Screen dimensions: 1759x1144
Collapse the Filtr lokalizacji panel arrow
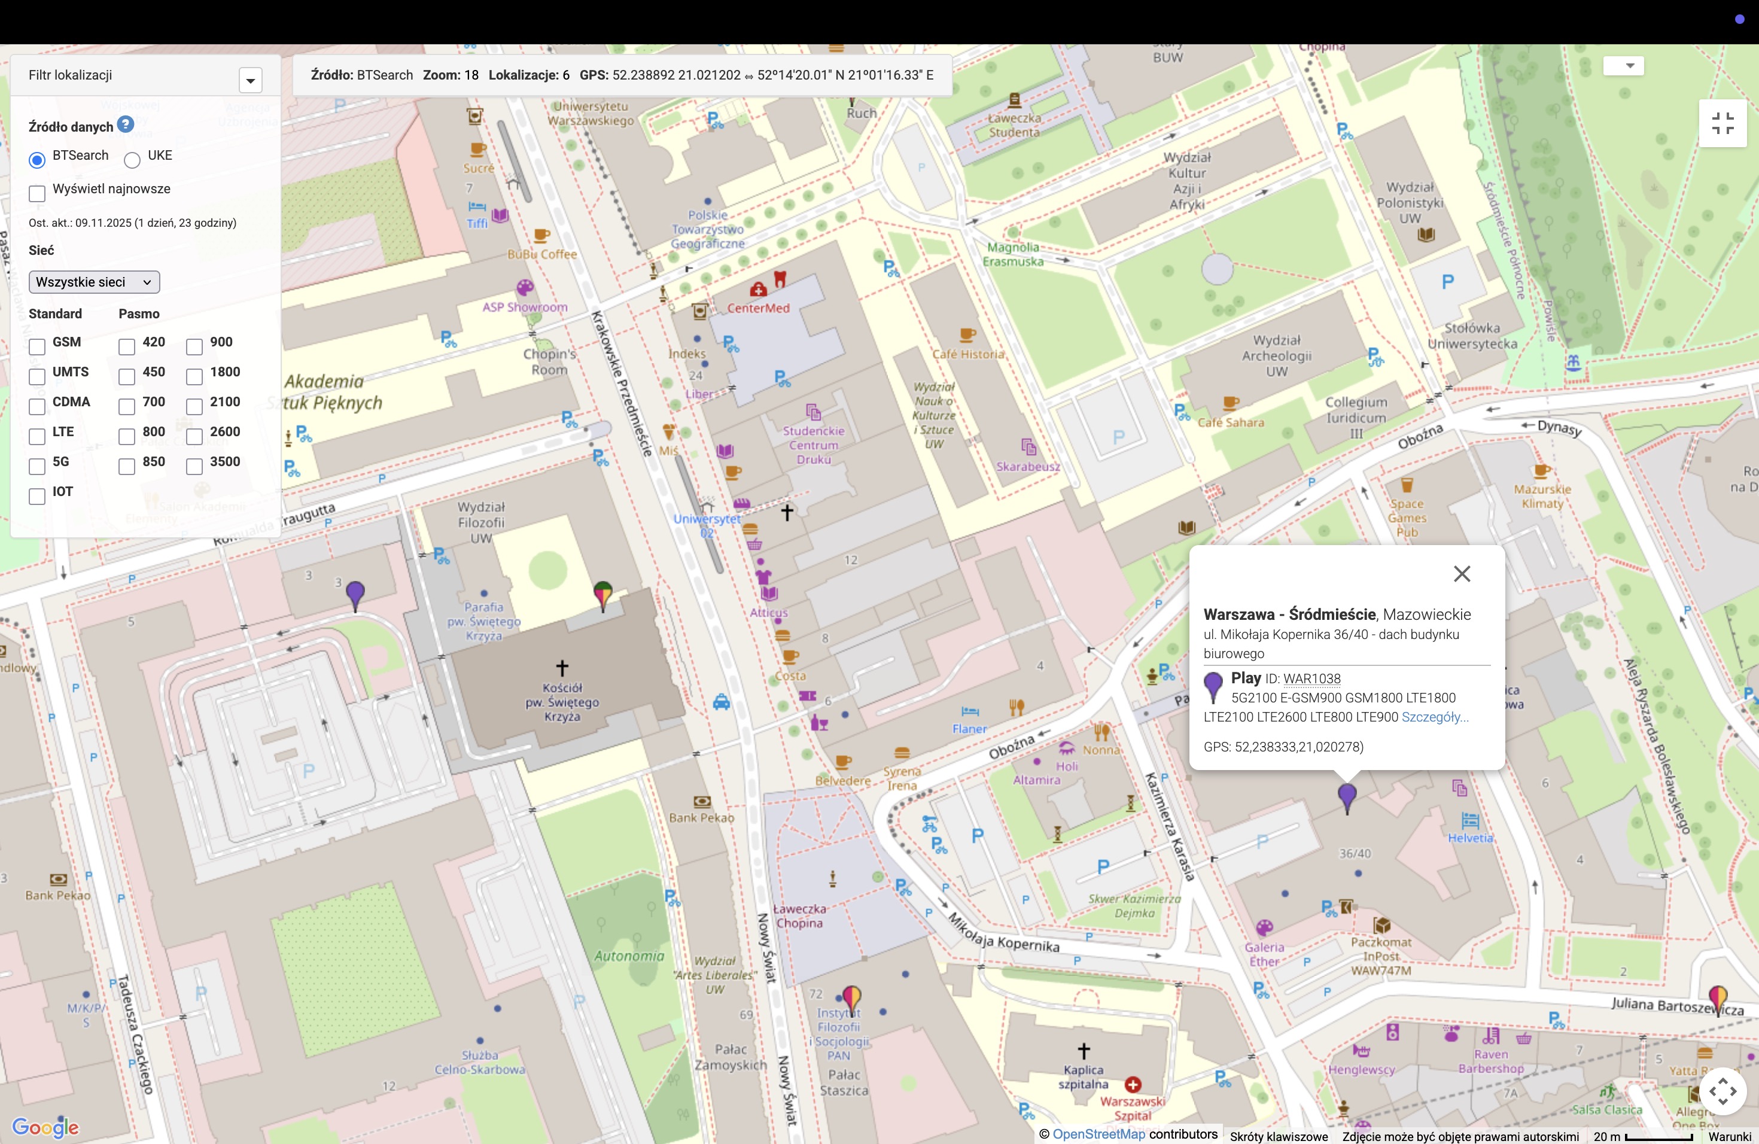[251, 80]
